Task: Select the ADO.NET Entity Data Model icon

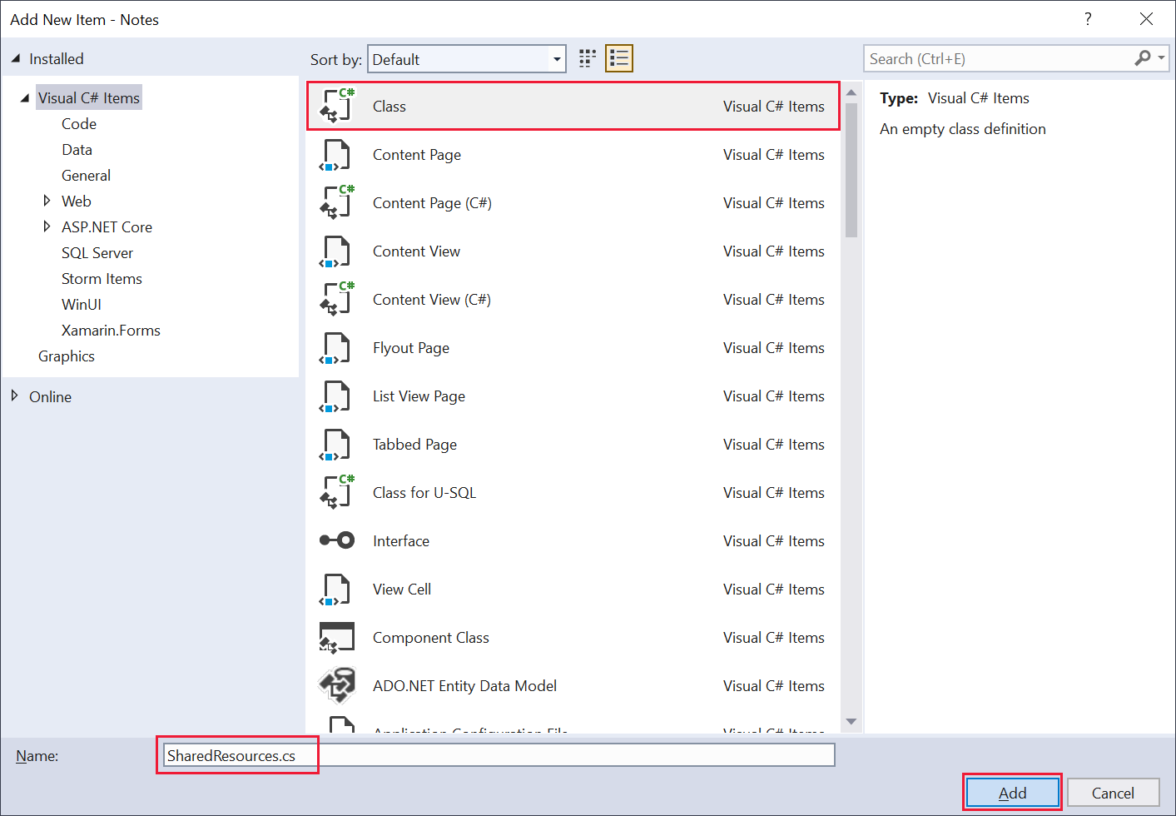Action: pyautogui.click(x=336, y=685)
